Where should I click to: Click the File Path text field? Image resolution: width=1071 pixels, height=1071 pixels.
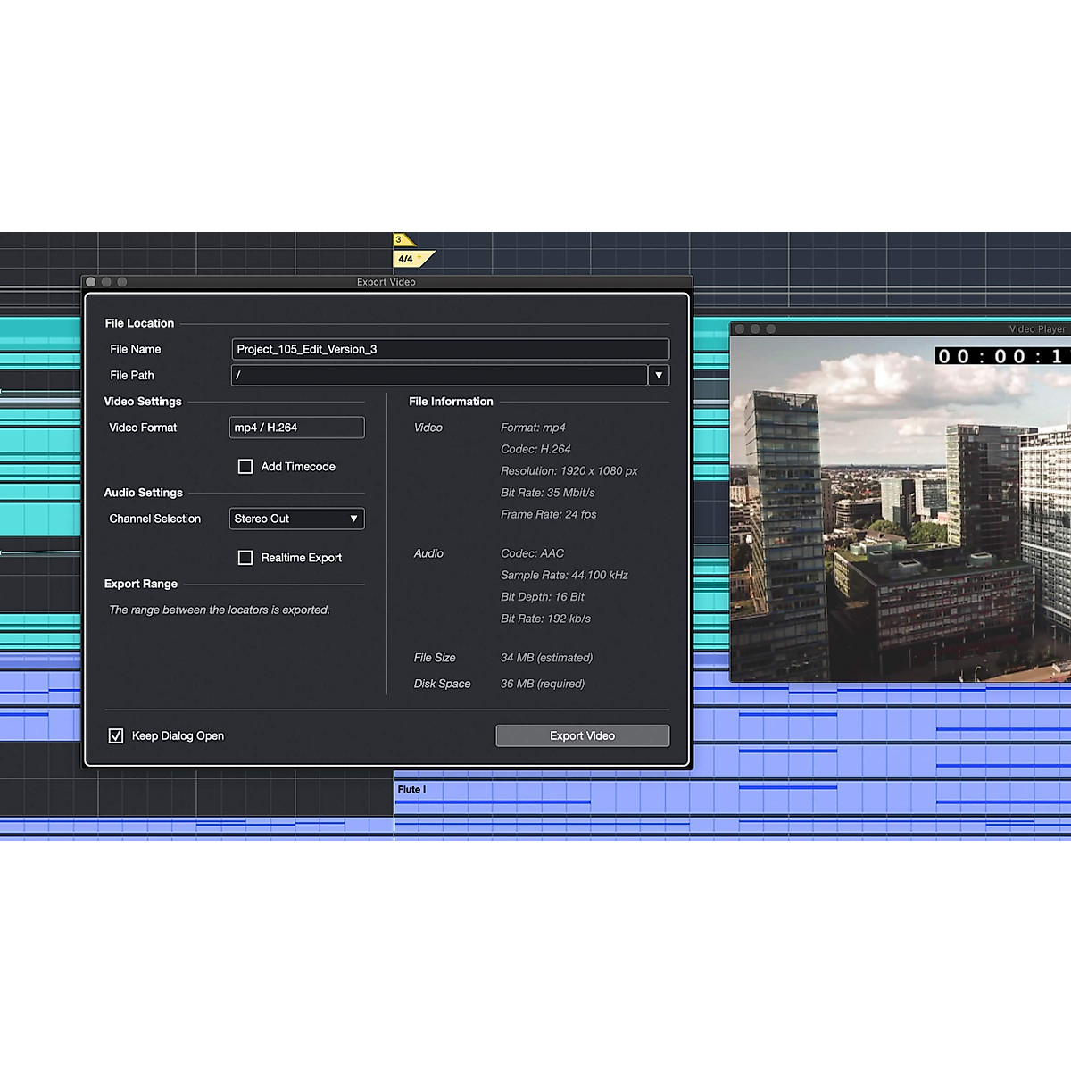[438, 376]
